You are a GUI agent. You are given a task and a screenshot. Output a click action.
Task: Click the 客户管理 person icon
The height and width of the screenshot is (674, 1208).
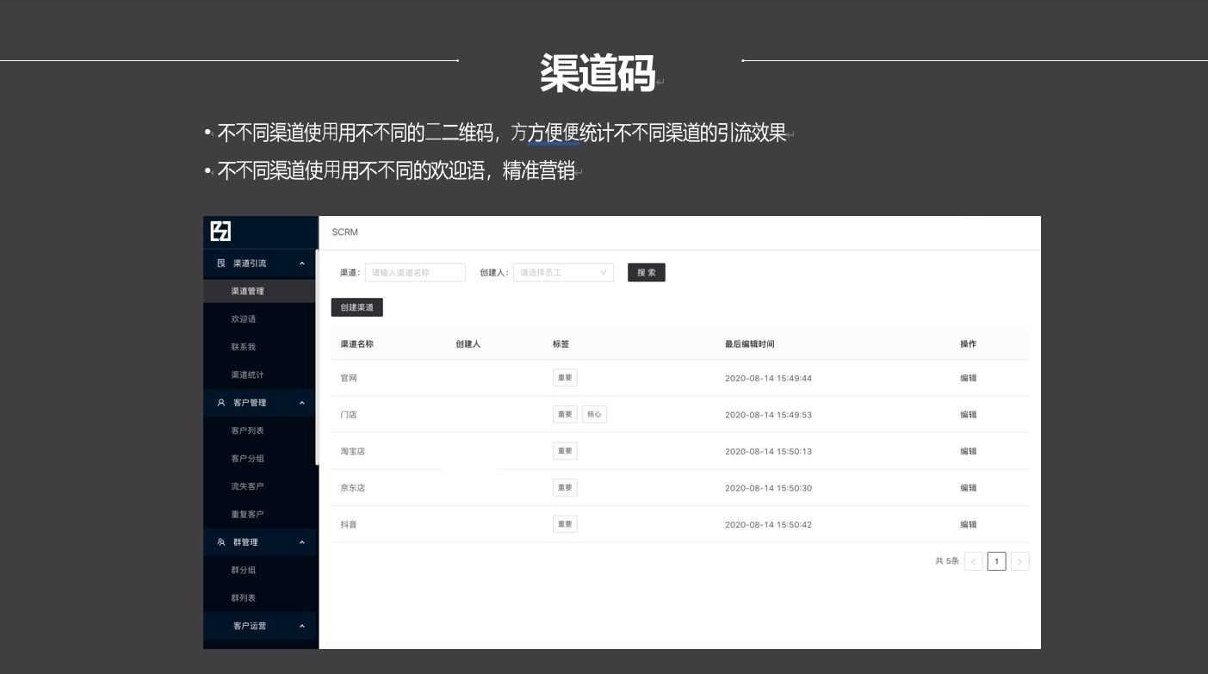220,403
